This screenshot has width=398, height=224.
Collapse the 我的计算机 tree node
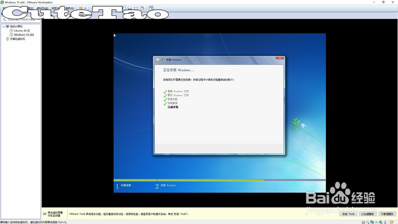coord(4,26)
